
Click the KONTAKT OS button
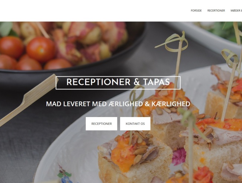[x=135, y=124]
